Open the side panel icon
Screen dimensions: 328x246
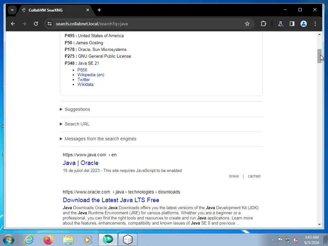pyautogui.click(x=292, y=24)
